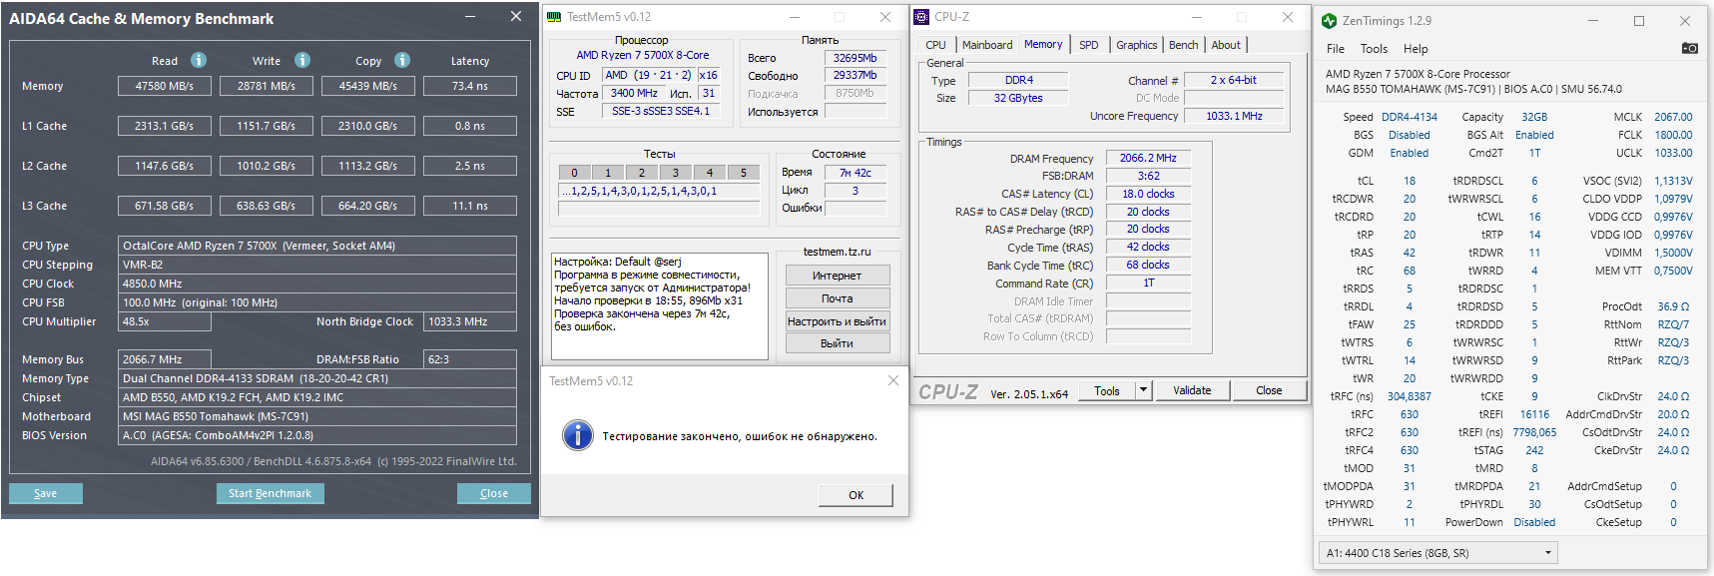Close the TestMem5 finished-test message dialog with X
This screenshot has width=1714, height=576.
tap(893, 380)
